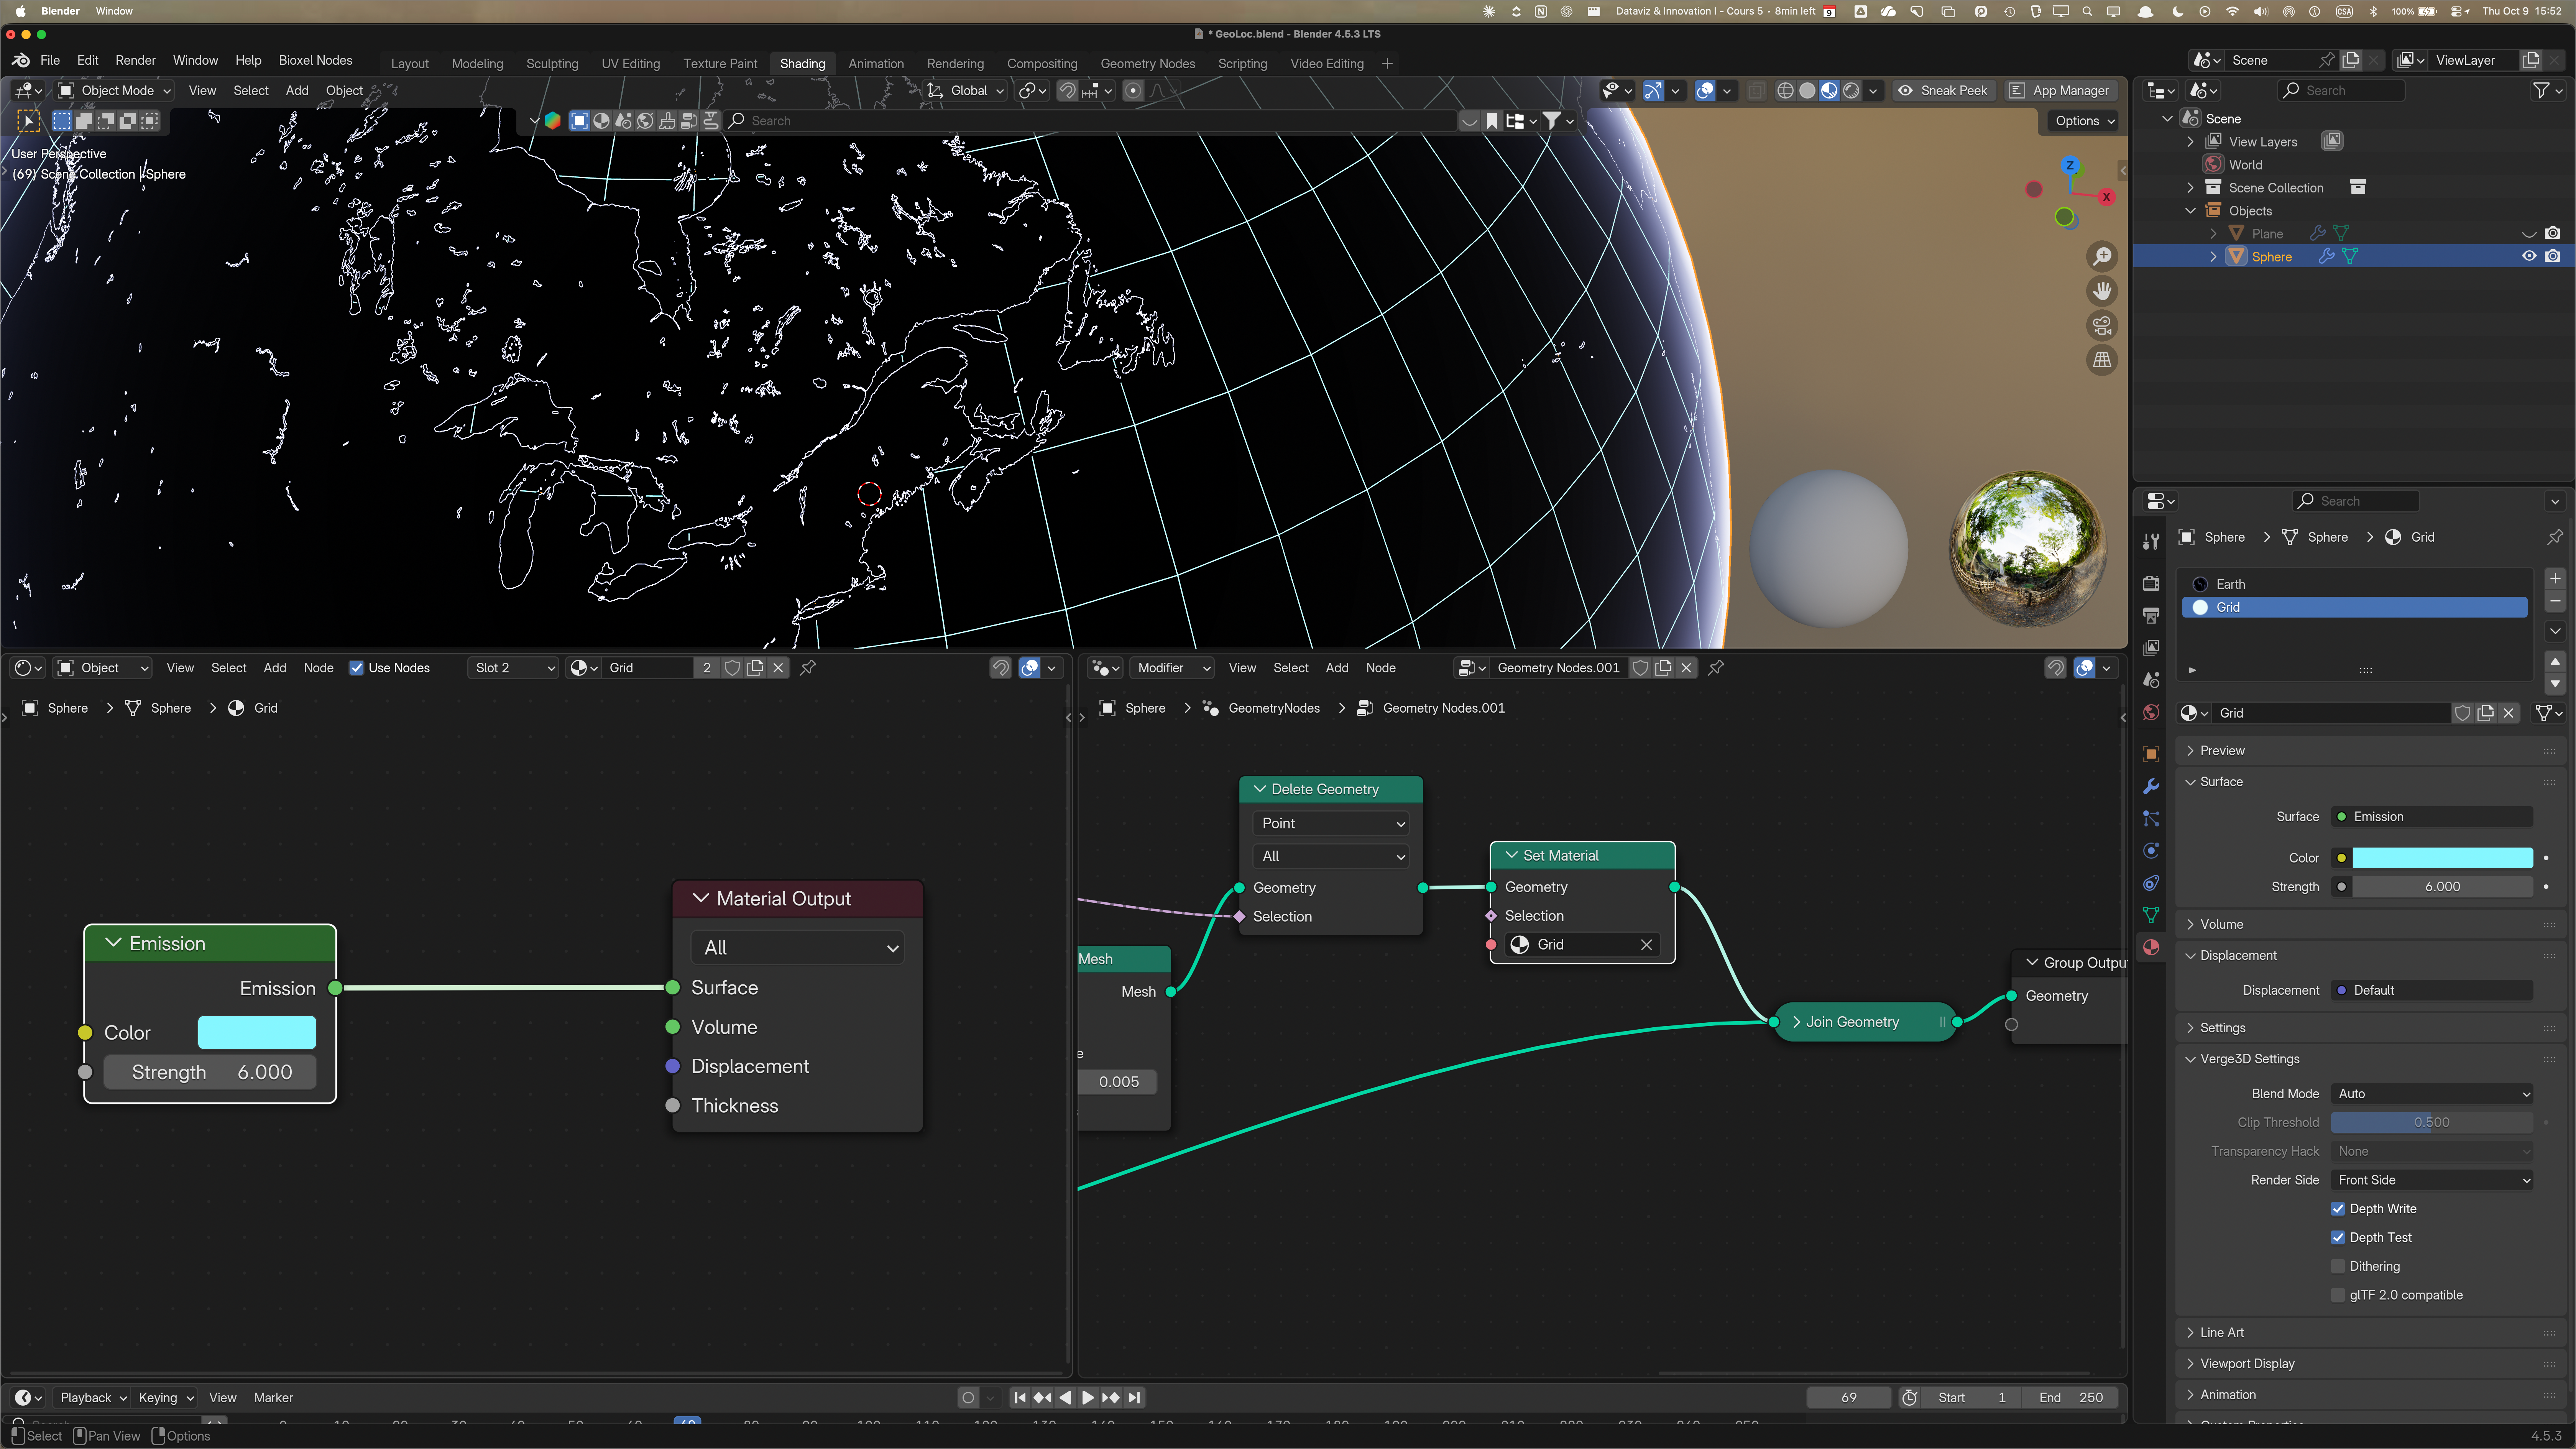This screenshot has height=1449, width=2576.
Task: Unlink the Grid material in properties panel
Action: pos(2508,713)
